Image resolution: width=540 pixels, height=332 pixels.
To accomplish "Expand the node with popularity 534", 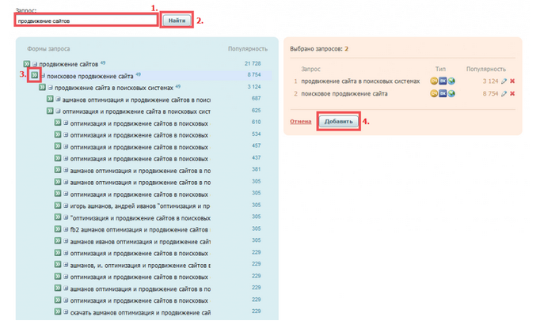I will click(x=66, y=134).
